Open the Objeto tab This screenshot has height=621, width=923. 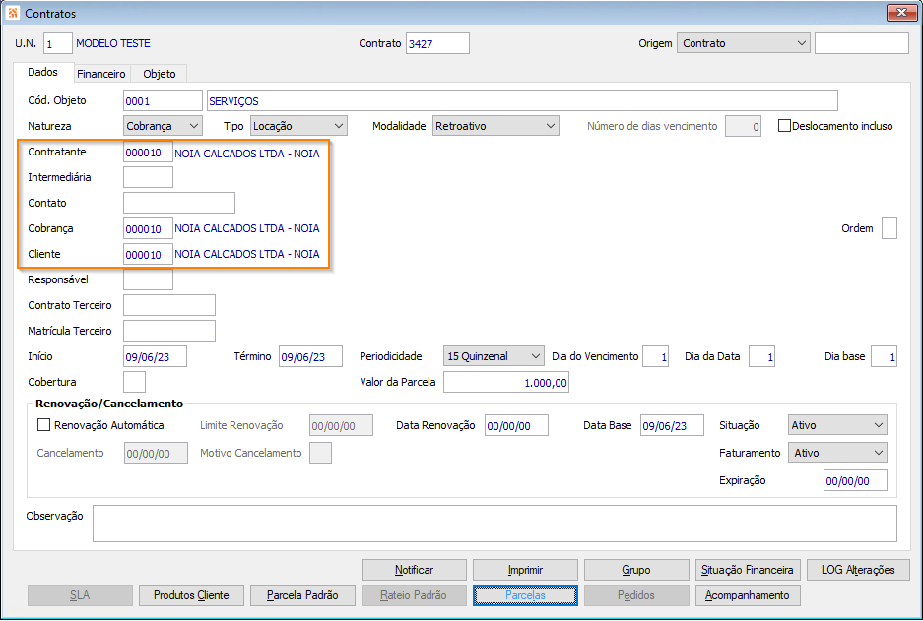click(x=159, y=74)
